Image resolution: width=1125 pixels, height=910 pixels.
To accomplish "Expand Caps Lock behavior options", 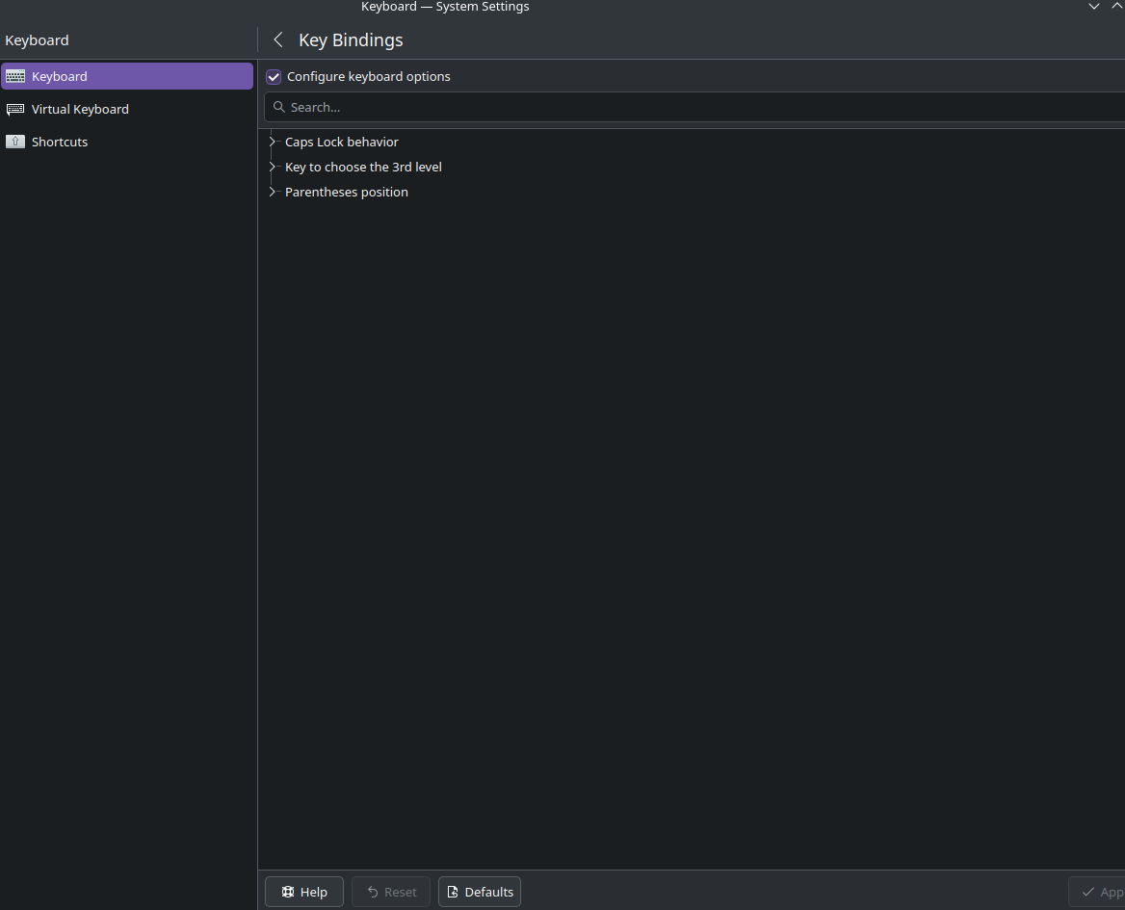I will coord(272,142).
